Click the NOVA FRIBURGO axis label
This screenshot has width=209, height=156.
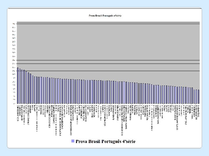(x=73, y=112)
